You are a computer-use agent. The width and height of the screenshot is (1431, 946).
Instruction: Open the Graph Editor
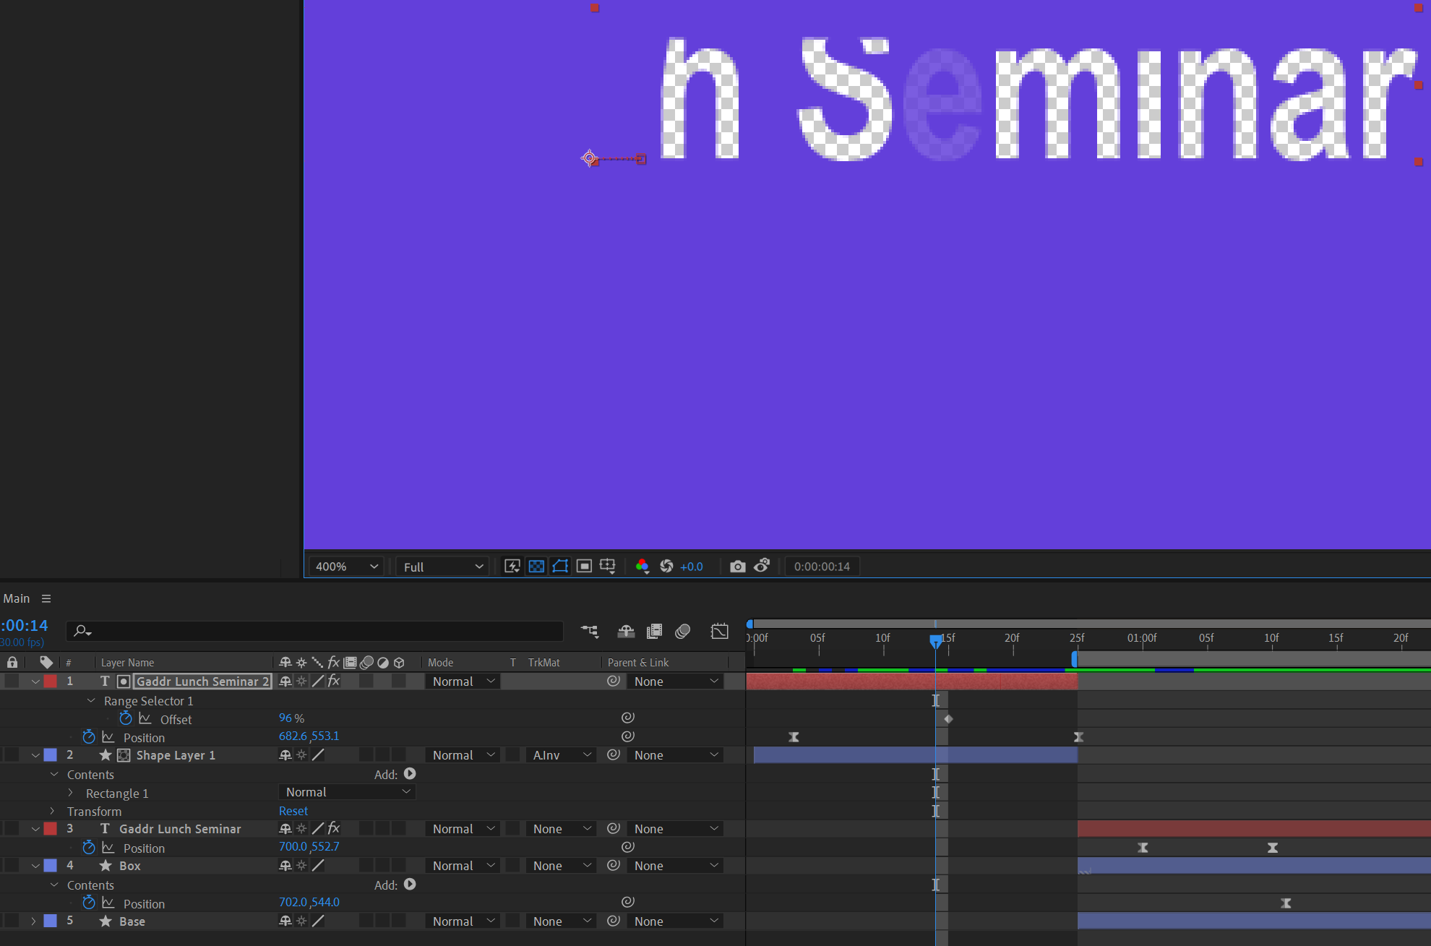(719, 632)
